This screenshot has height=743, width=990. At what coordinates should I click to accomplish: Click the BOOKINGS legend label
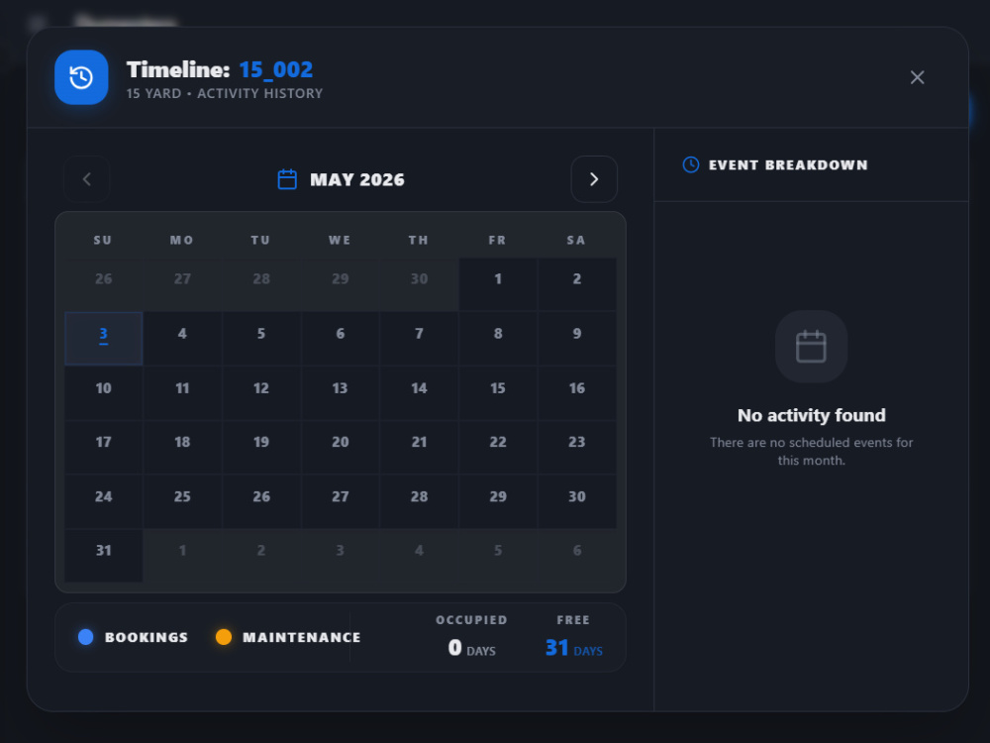[x=147, y=637]
